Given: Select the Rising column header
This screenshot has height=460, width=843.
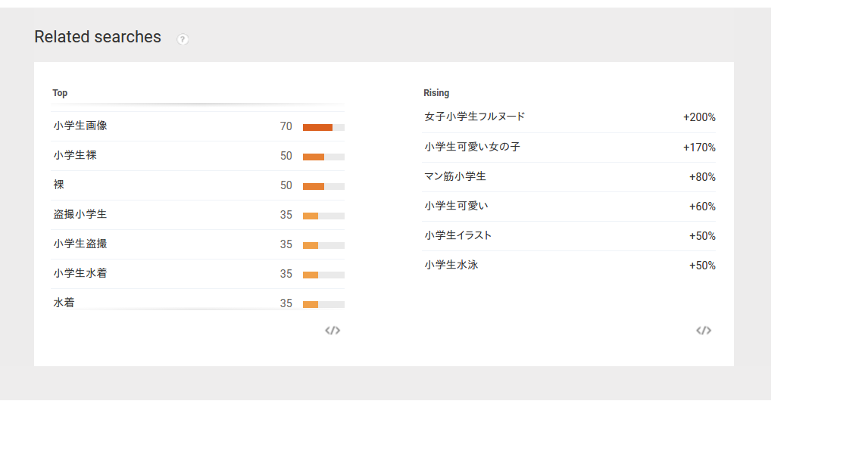Looking at the screenshot, I should coord(436,93).
